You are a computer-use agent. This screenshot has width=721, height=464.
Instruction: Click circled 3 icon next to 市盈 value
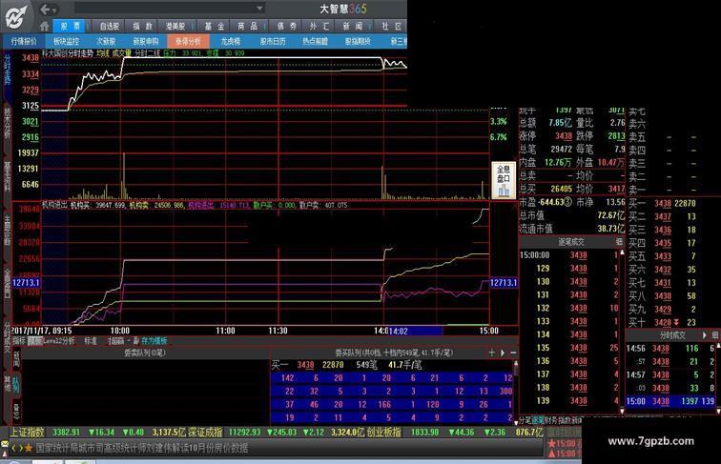[x=567, y=202]
